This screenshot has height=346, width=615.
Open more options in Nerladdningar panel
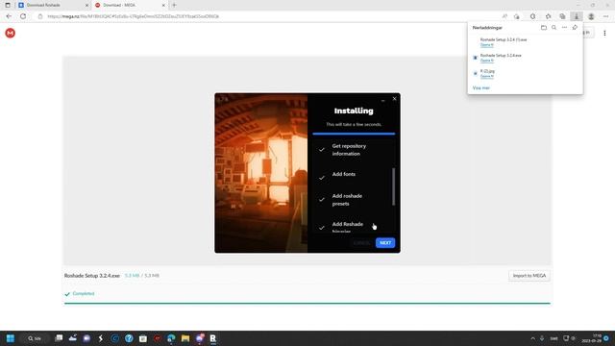(x=564, y=28)
